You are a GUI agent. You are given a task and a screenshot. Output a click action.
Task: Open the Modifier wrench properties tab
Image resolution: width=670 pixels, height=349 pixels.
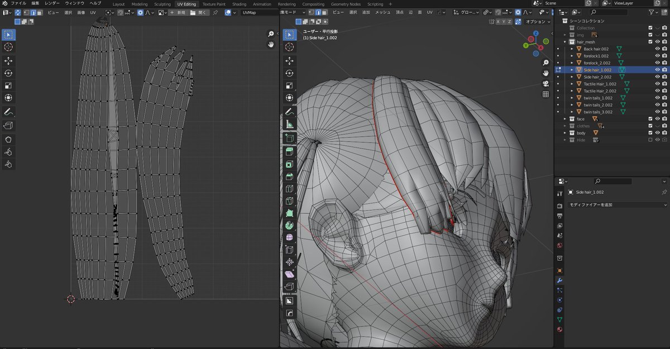[x=559, y=280]
